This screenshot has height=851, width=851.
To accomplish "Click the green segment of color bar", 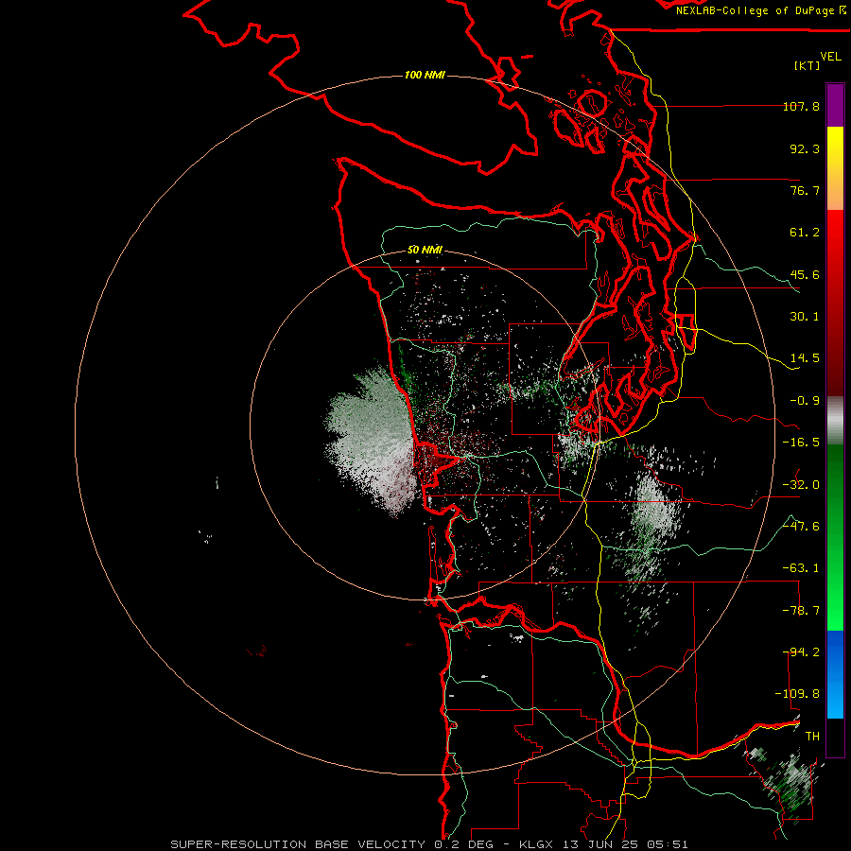I will 835,538.
